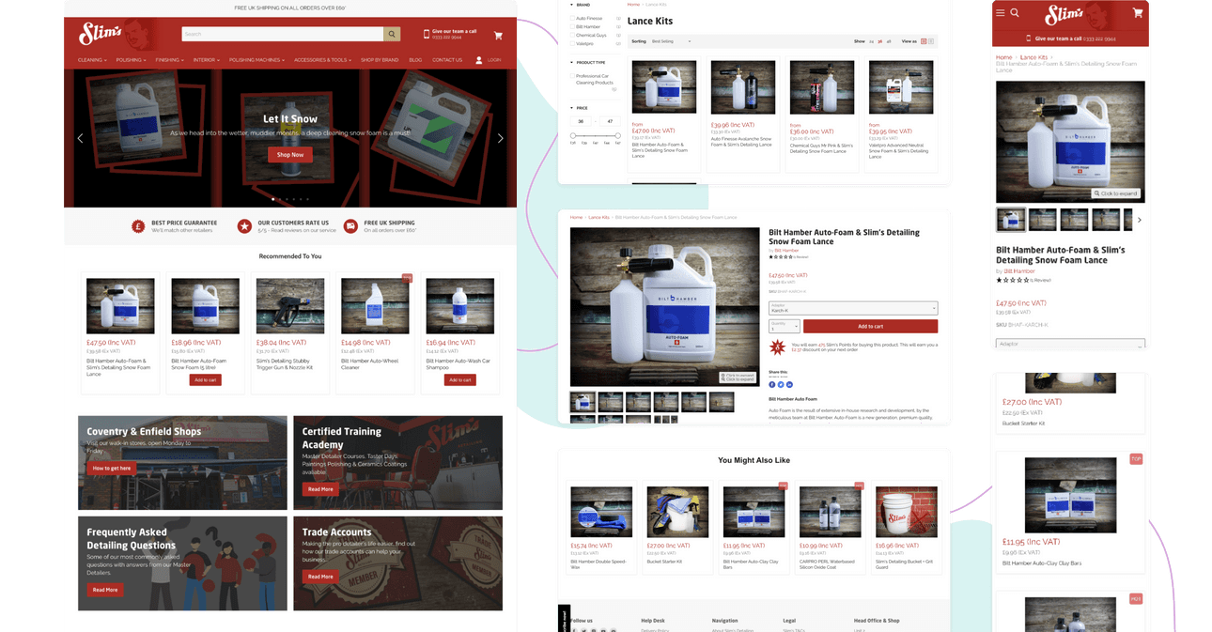
Task: Open the Sorting 'Best Selling' dropdown
Action: click(x=672, y=41)
